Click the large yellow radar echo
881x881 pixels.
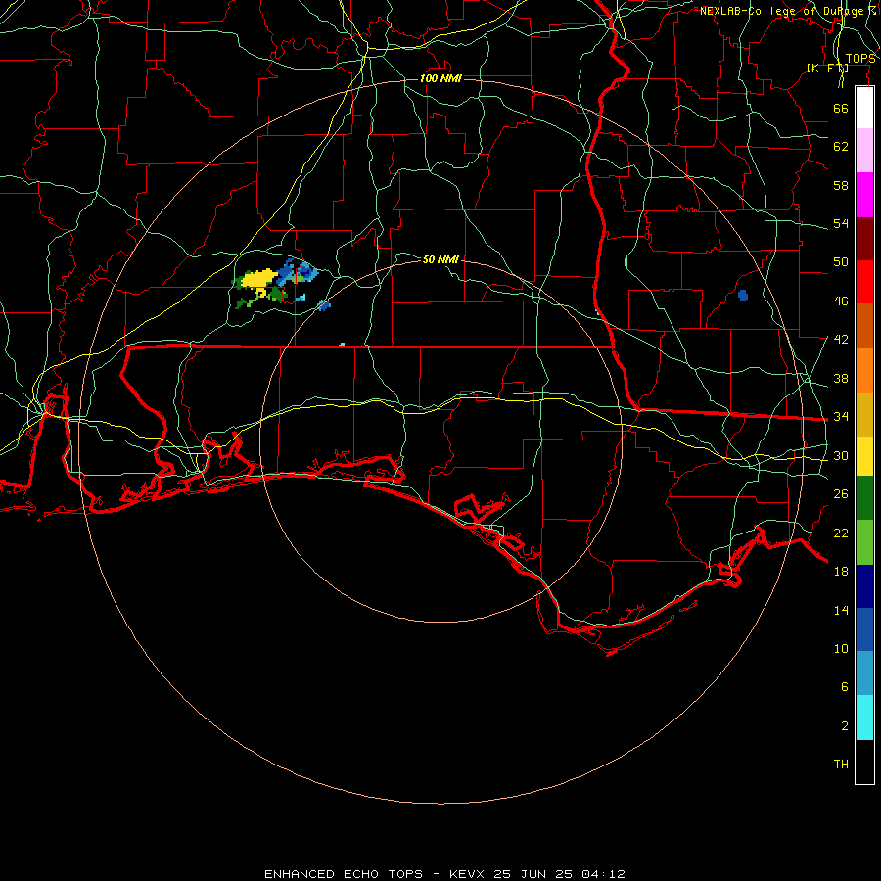(258, 279)
